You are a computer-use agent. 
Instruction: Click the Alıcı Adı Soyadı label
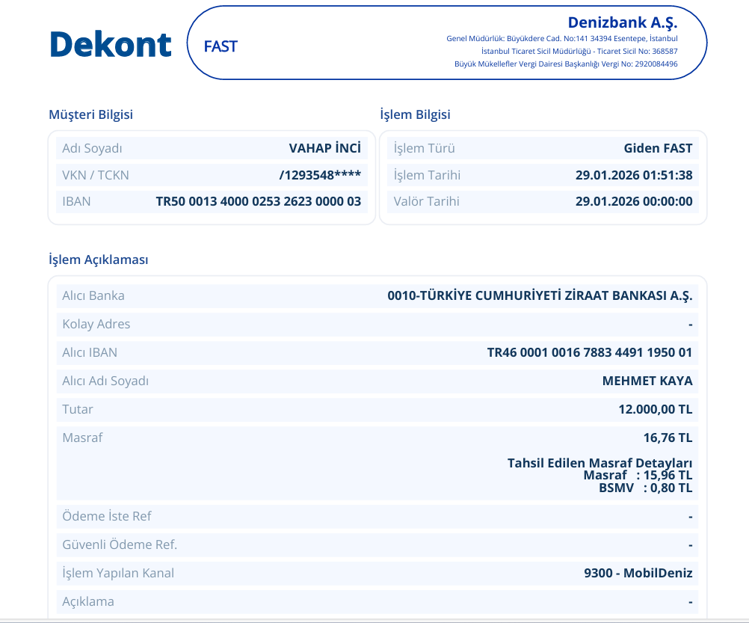tap(105, 381)
